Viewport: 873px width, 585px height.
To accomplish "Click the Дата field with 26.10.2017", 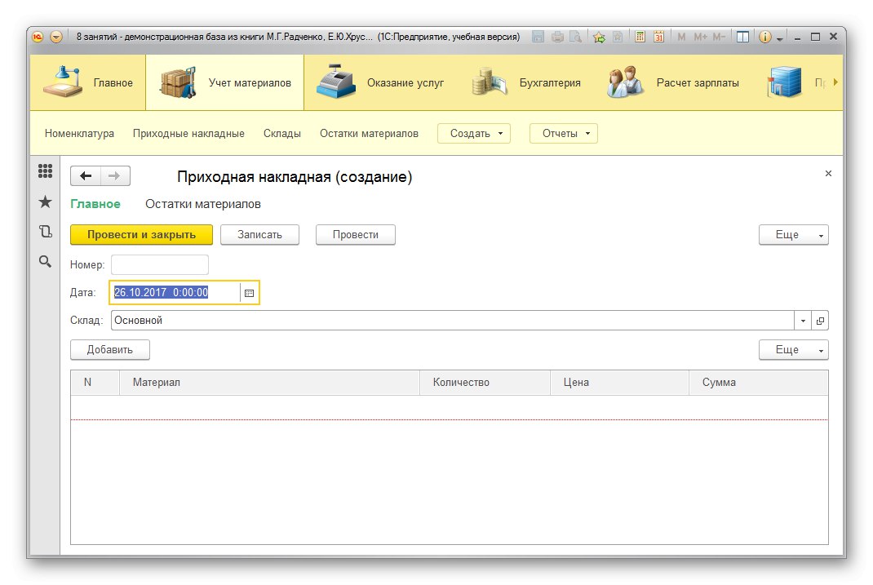I will tap(175, 293).
